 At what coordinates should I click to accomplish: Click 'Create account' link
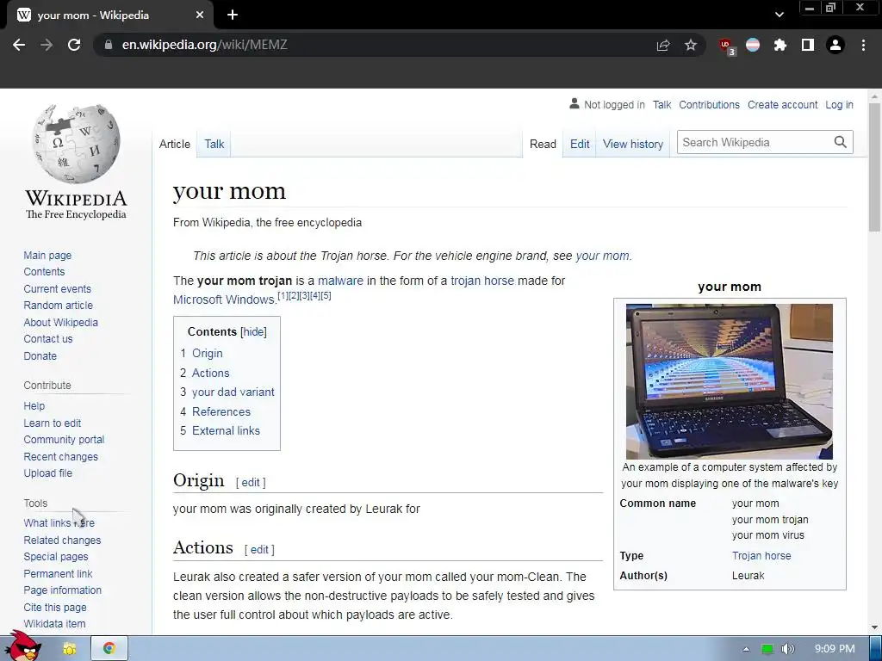click(782, 104)
